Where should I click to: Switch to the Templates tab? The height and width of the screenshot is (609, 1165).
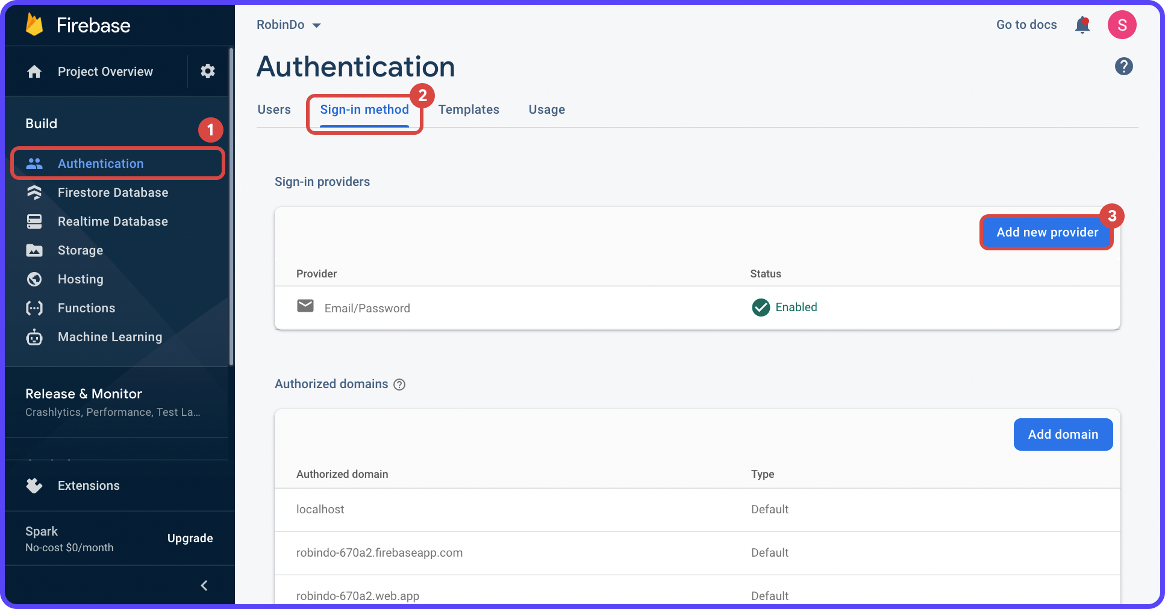pyautogui.click(x=469, y=110)
